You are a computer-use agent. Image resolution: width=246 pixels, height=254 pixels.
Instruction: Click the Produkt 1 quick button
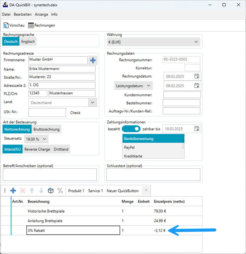click(76, 191)
